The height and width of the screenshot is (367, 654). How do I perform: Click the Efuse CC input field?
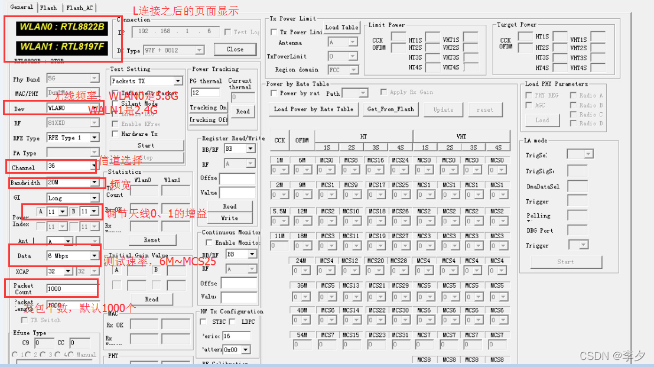80,343
